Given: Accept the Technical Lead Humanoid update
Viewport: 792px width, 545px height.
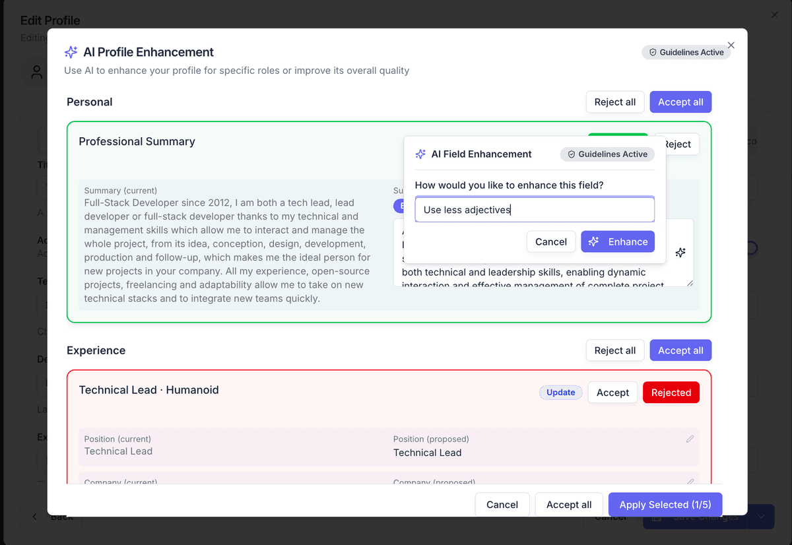Looking at the screenshot, I should tap(612, 393).
